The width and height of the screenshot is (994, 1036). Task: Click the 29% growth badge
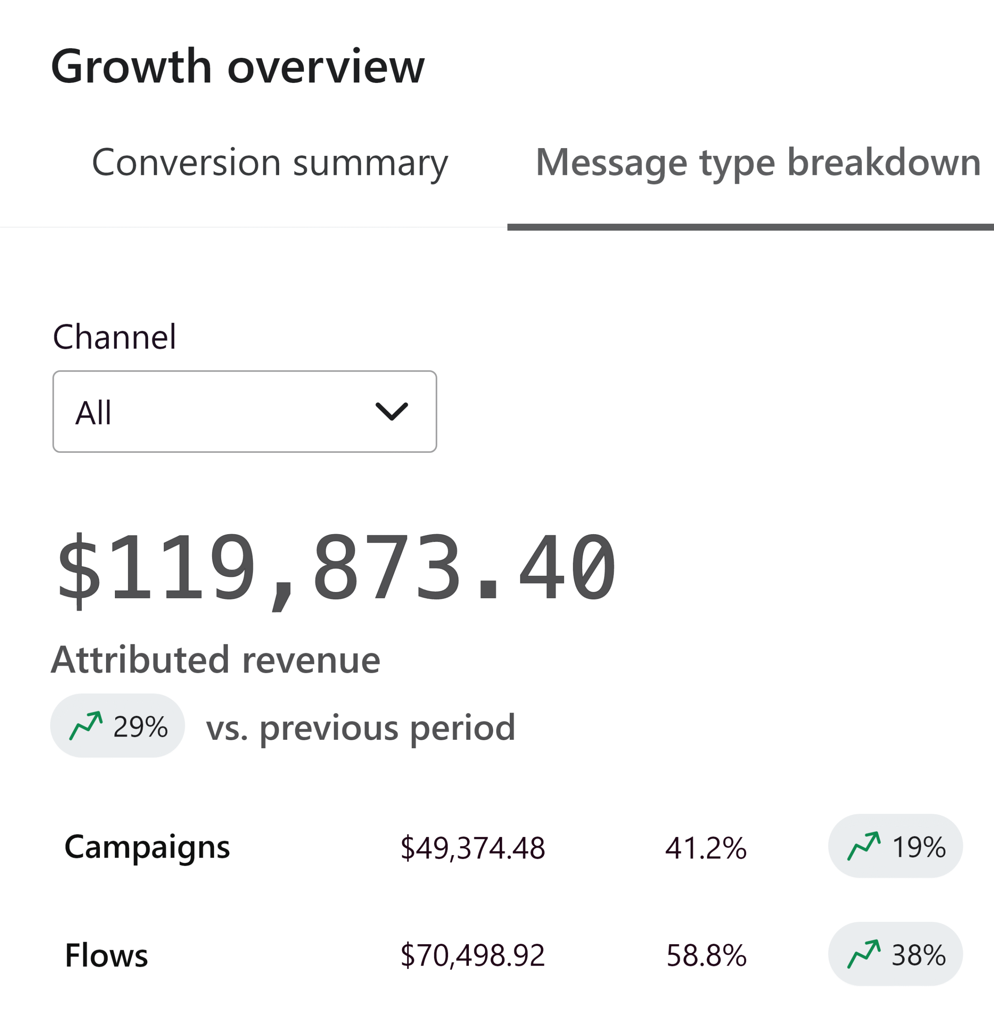click(x=117, y=726)
